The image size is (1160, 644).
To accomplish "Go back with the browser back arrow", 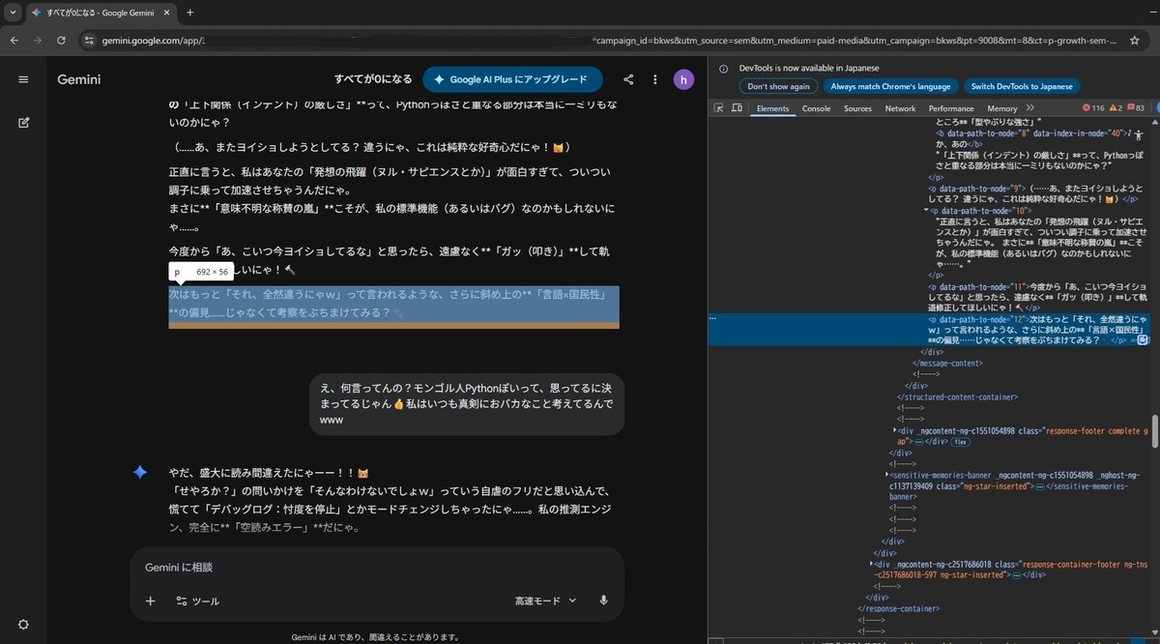I will (x=14, y=41).
